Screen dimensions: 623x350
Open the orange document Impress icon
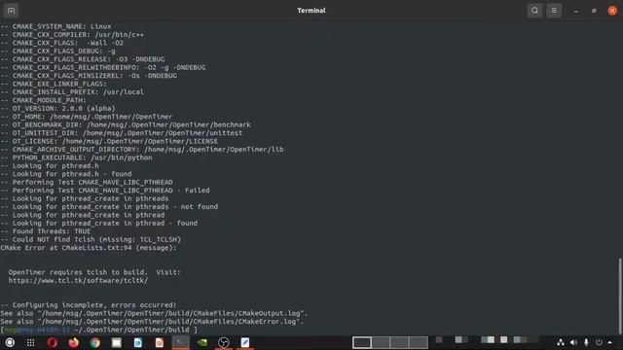pos(160,342)
